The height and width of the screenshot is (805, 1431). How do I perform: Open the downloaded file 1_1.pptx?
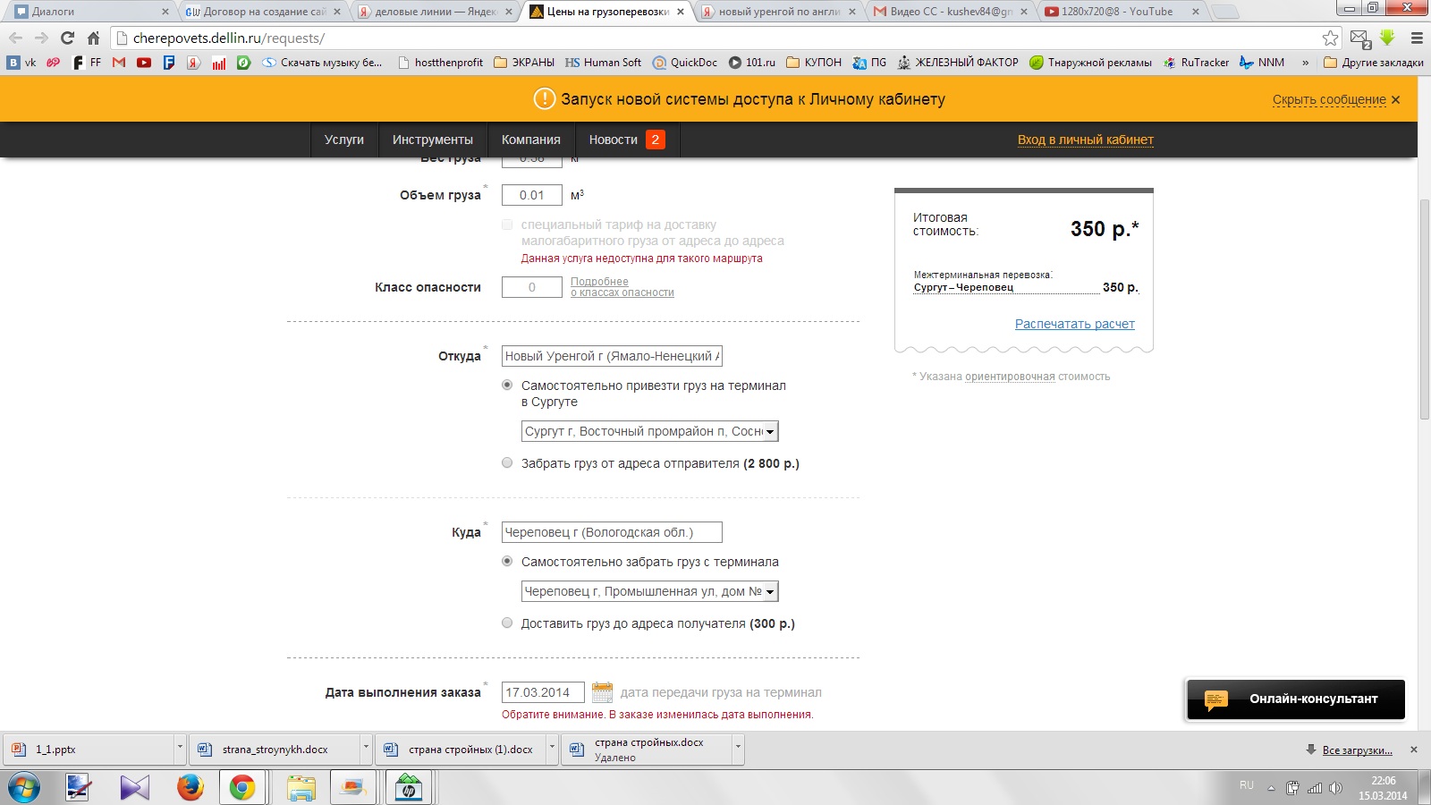(89, 750)
